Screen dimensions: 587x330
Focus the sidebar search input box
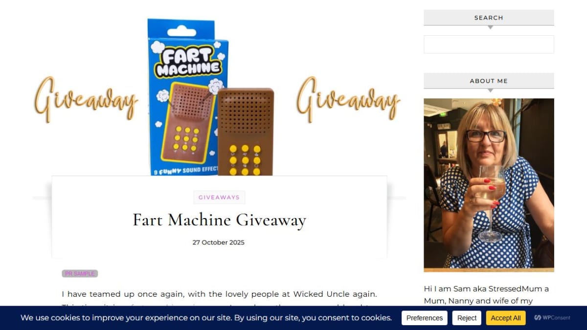tap(489, 44)
